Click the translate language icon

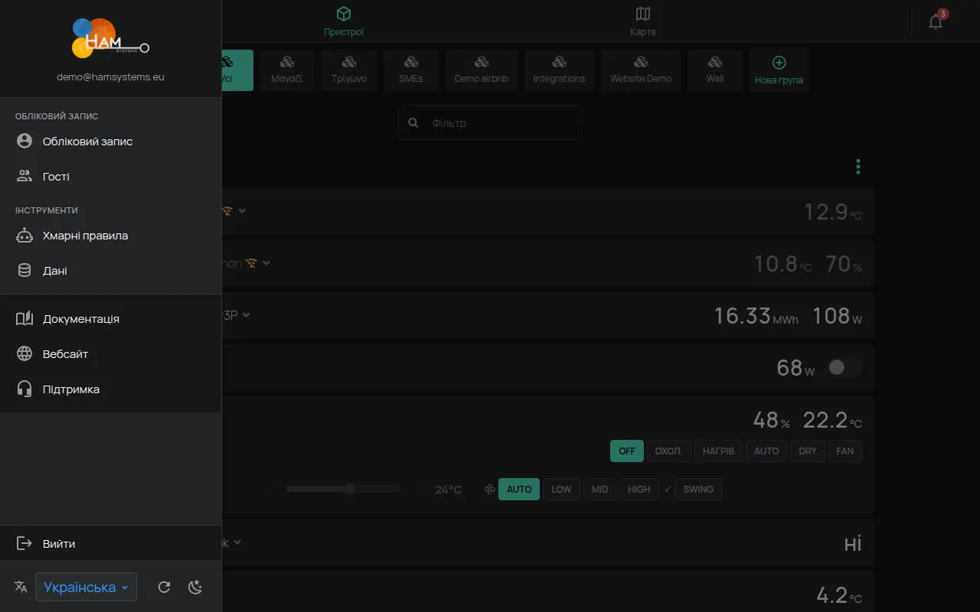(x=21, y=588)
